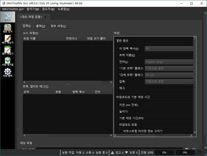Click the 타임코드 파일 input field
Image resolution: width=207 pixels, height=156 pixels.
[169, 125]
